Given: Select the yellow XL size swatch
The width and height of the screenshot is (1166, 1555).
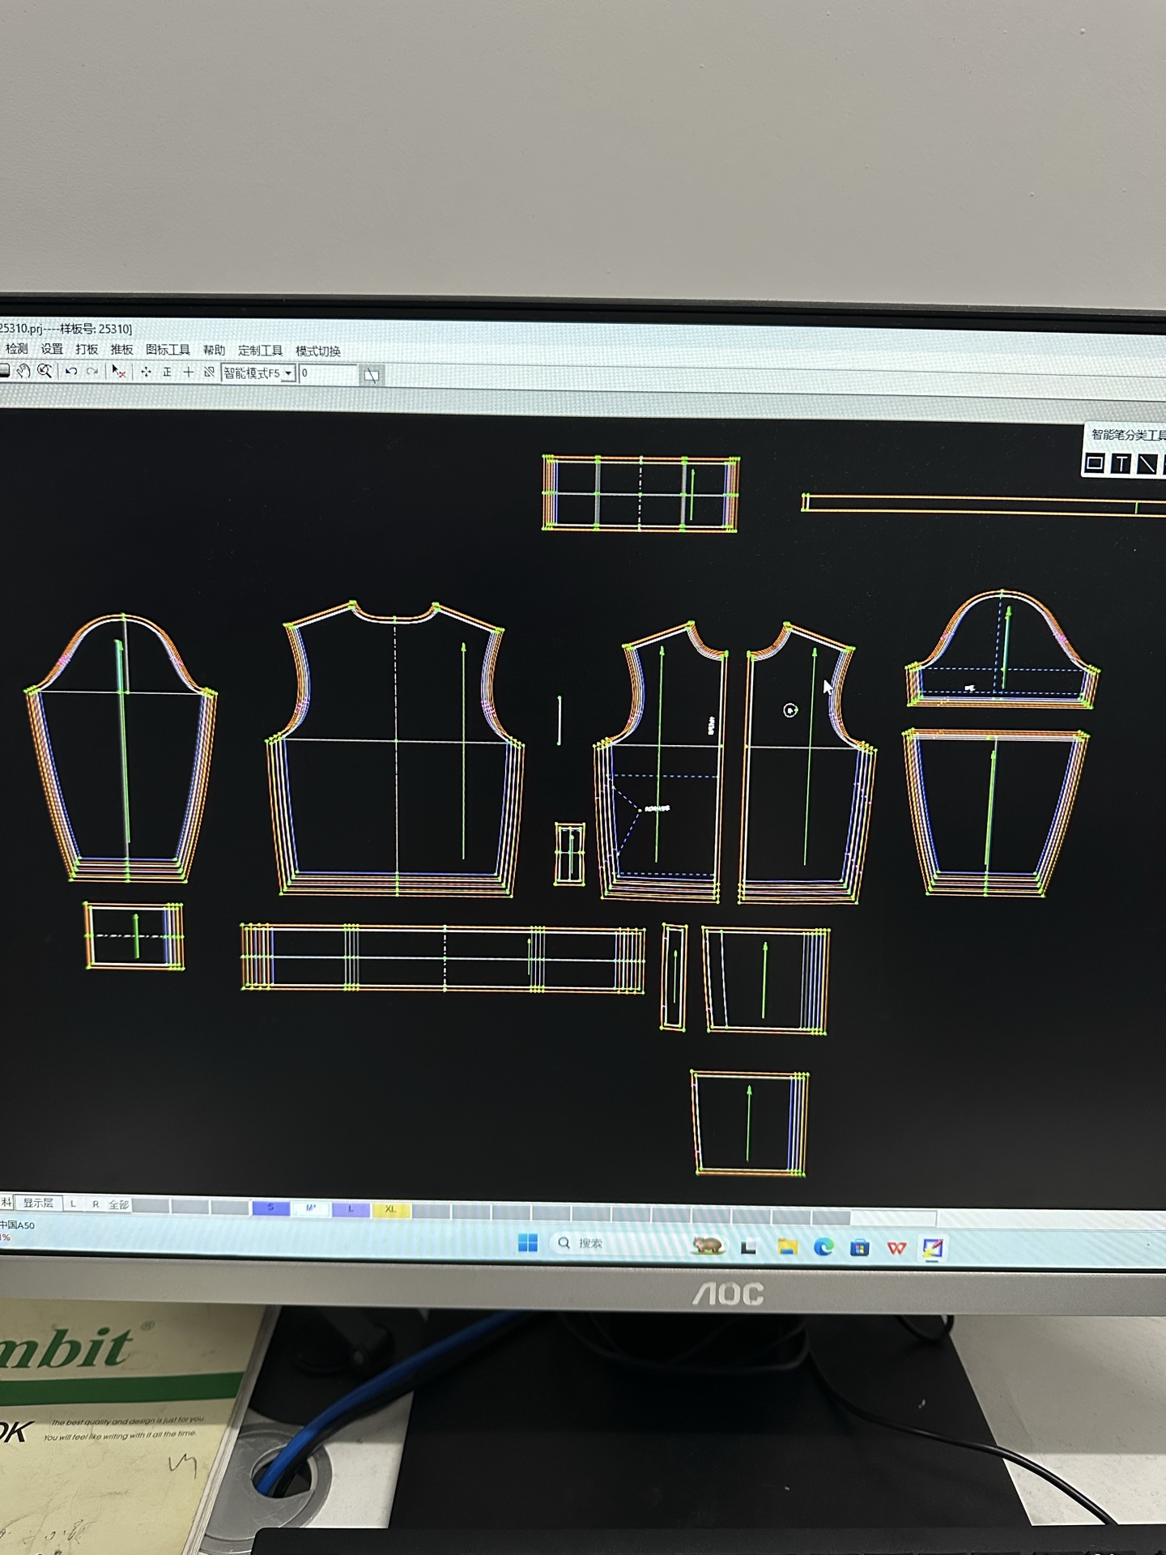Looking at the screenshot, I should point(390,1209).
